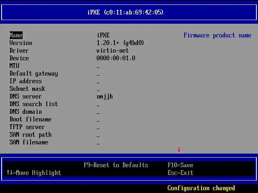Click the red scroll-down arrow indicator
Image resolution: width=258 pixels, height=193 pixels.
click(179, 150)
